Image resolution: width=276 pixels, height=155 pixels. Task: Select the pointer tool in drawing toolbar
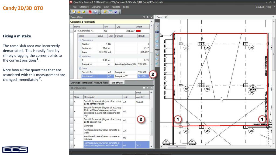(157, 27)
